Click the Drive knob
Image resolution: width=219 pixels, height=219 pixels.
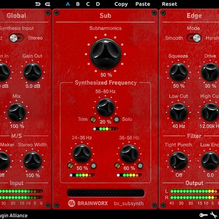pyautogui.click(x=210, y=72)
